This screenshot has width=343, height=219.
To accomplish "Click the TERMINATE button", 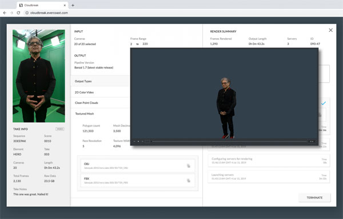I will pyautogui.click(x=314, y=198).
